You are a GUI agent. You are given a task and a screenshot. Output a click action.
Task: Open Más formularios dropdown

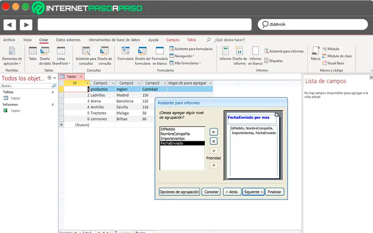[187, 63]
